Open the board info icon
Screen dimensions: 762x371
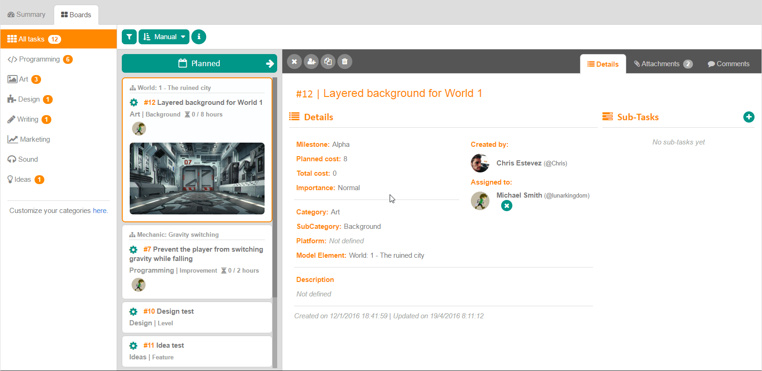(x=199, y=37)
